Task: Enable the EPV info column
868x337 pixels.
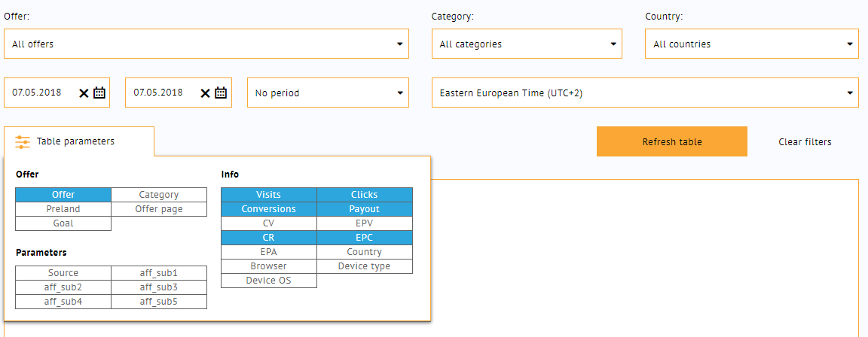Action: click(364, 223)
